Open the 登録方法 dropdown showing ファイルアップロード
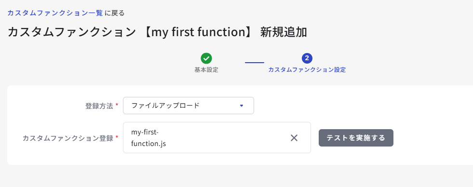 [x=189, y=106]
